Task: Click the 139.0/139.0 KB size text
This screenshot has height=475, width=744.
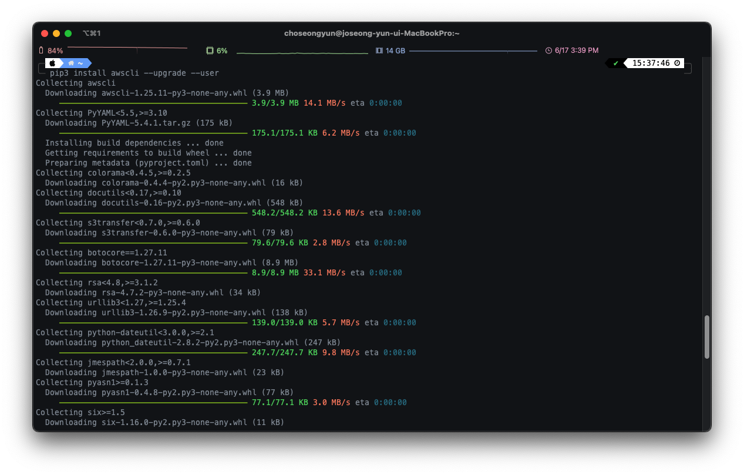Action: coord(284,322)
